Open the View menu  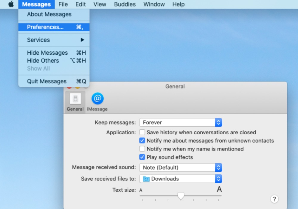click(x=100, y=4)
